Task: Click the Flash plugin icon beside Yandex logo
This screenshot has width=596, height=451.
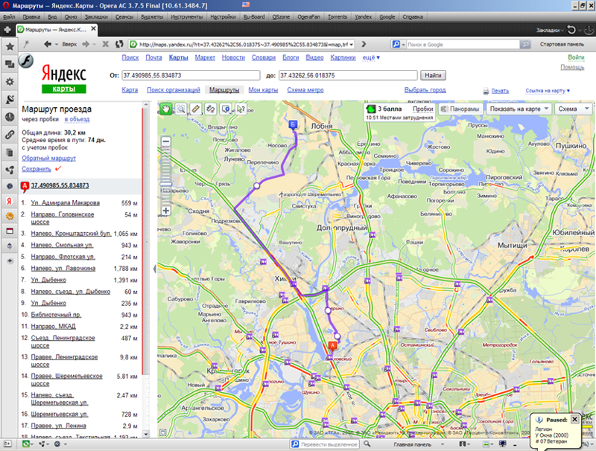Action: coord(26,61)
